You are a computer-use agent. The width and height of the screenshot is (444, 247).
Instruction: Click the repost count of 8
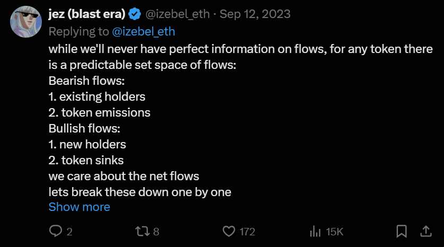click(156, 232)
